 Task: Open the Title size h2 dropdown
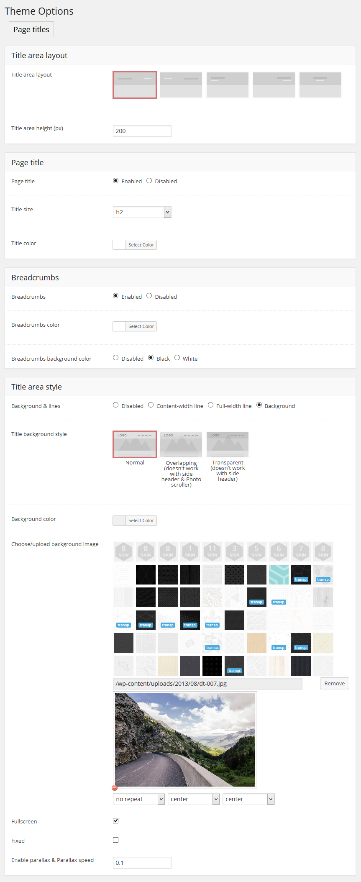click(x=142, y=212)
